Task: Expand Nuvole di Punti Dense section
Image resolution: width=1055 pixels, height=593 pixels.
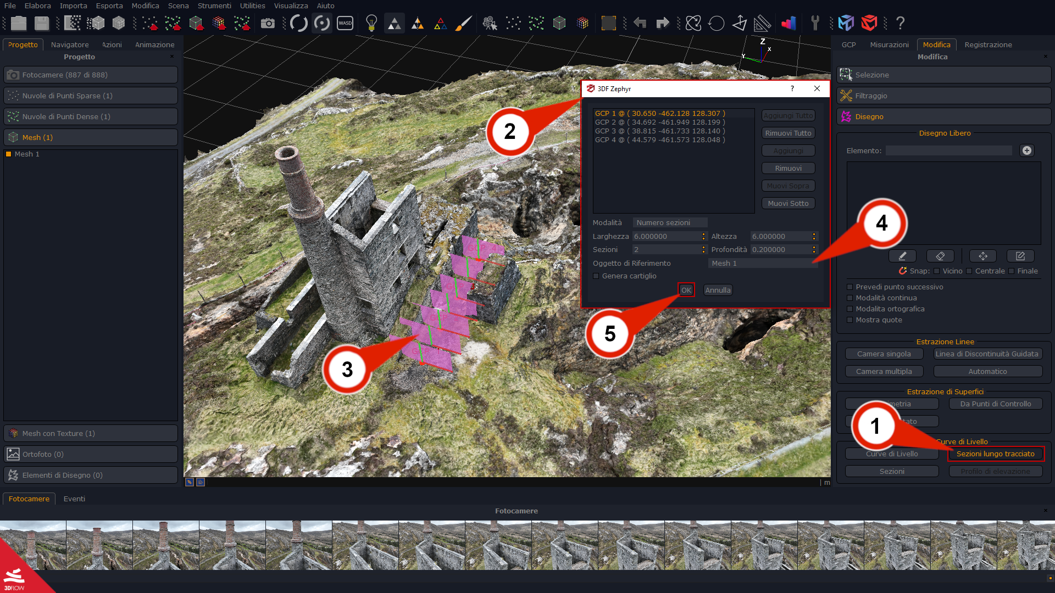Action: click(x=91, y=117)
